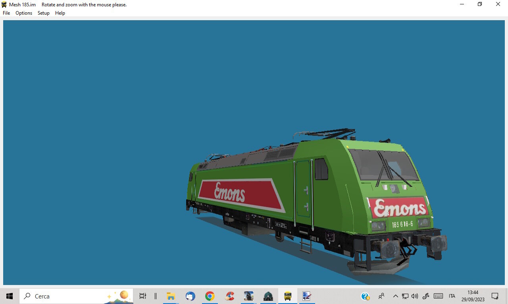Viewport: 508px width, 304px height.
Task: Open CCleaner from the taskbar
Action: [x=229, y=296]
